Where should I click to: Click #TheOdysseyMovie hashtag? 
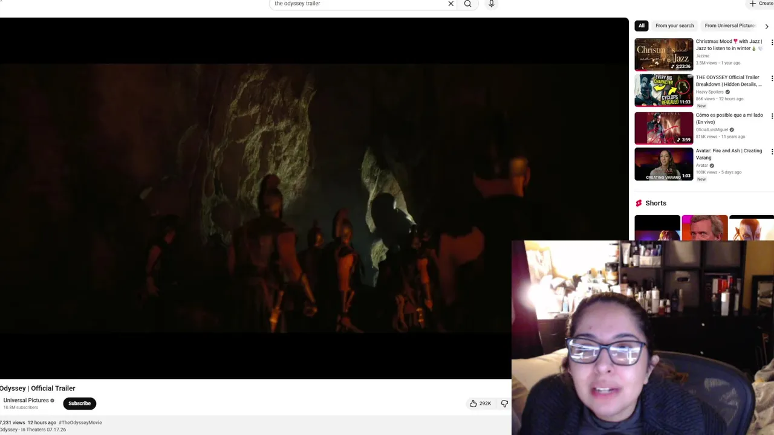click(80, 423)
